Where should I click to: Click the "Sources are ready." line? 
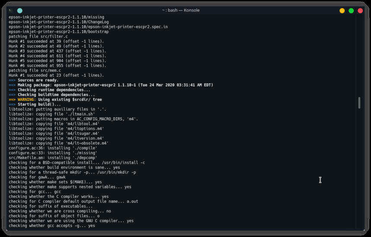[x=34, y=80]
